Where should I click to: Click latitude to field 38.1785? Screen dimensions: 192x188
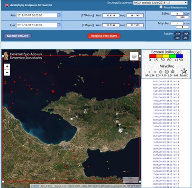click(x=135, y=15)
